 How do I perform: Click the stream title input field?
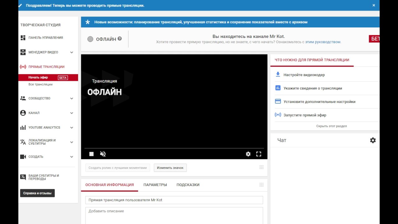174,200
